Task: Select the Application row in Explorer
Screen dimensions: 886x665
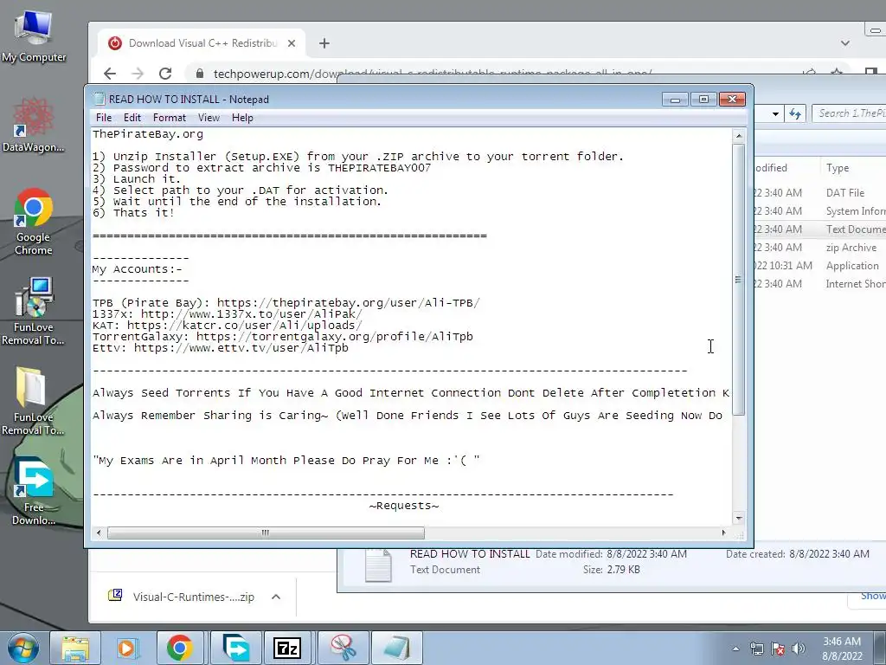Action: click(820, 265)
